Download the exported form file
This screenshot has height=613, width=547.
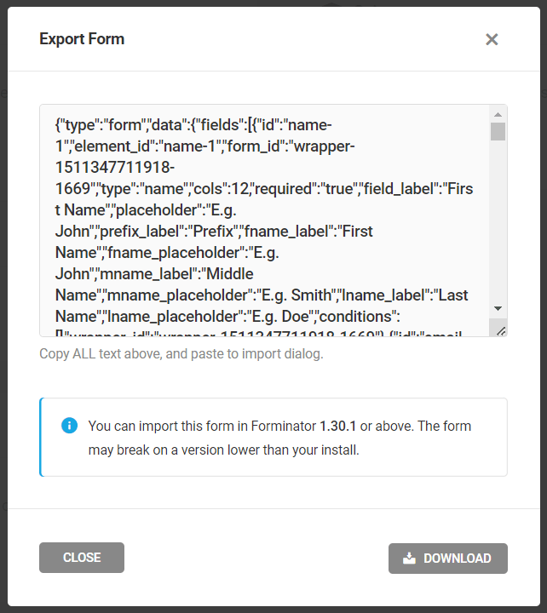coord(448,559)
